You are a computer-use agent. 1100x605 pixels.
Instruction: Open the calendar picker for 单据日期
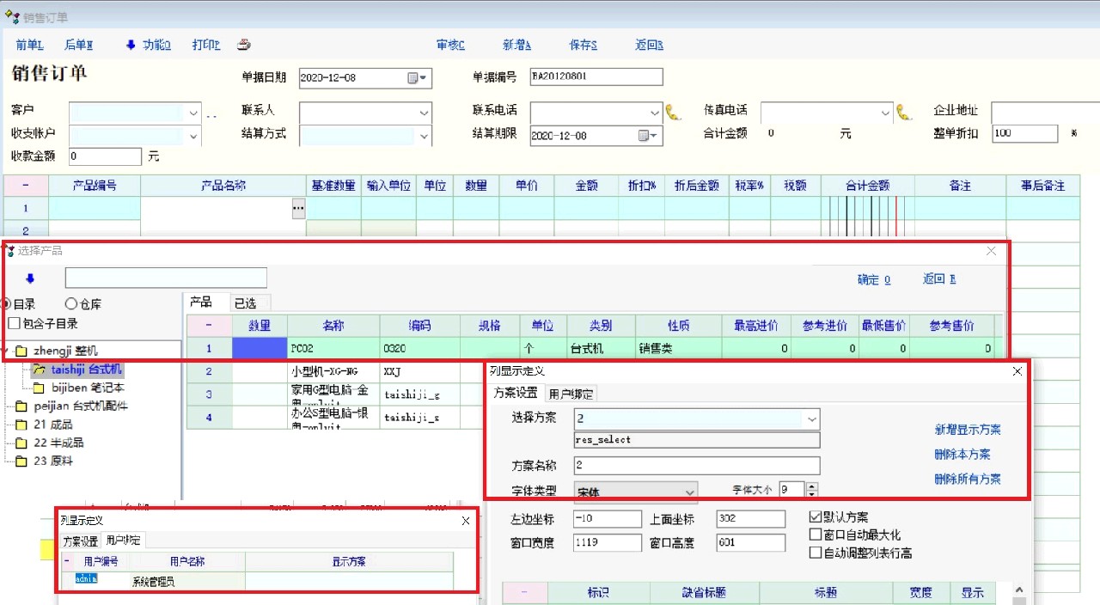point(416,78)
